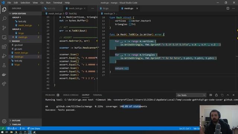
Task: Close the bottom panel
Action: (x=234, y=95)
